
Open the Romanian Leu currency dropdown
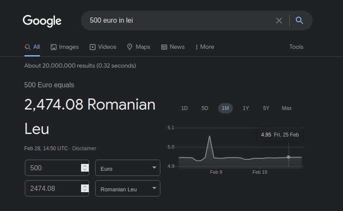[128, 188]
